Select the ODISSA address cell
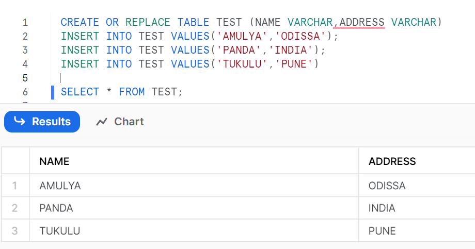The height and width of the screenshot is (249, 475). 417,186
